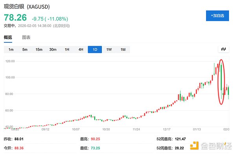
Task: Click the timestamp 2026-02-05 14:38:00
Action: click(x=35, y=26)
